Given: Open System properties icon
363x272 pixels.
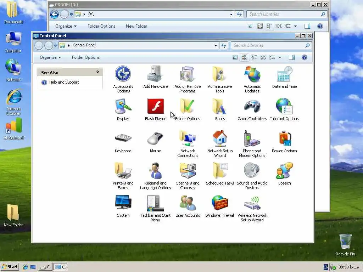Looking at the screenshot, I should [x=123, y=206].
